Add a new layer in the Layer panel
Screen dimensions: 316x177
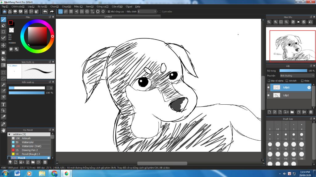coord(269,112)
